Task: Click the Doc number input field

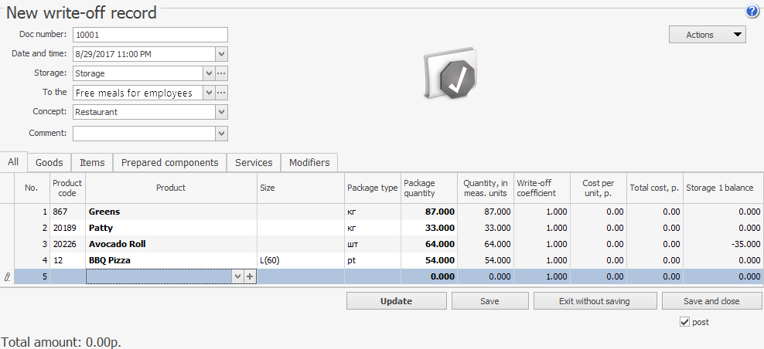Action: (150, 35)
